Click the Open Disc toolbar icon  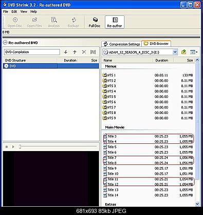pyautogui.click(x=15, y=22)
